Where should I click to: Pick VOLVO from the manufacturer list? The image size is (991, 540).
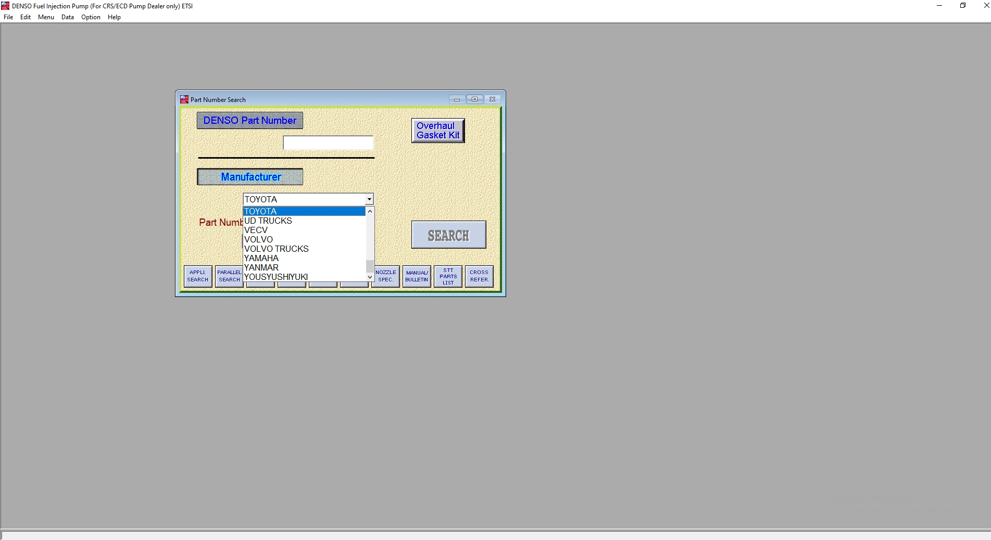coord(305,239)
